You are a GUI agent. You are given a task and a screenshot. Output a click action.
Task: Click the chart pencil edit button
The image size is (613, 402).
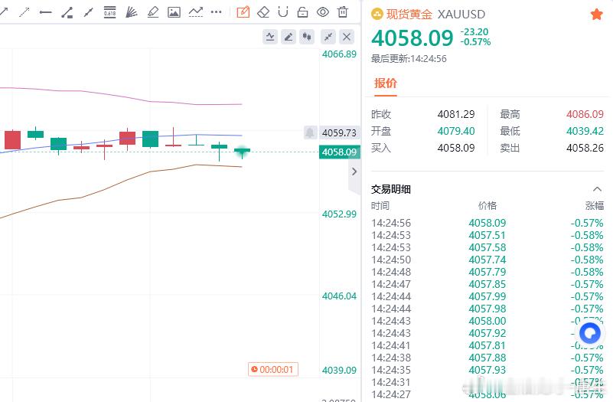pos(289,37)
